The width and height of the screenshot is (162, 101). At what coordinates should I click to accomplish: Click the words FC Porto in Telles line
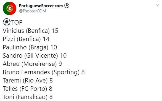[33, 89]
